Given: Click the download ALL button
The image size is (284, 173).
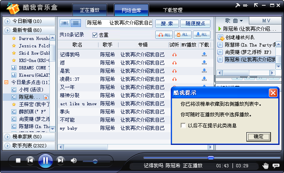Looking at the screenshot, I should 201,35.
